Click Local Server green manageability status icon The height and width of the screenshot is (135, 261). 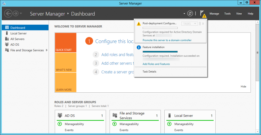169,124
